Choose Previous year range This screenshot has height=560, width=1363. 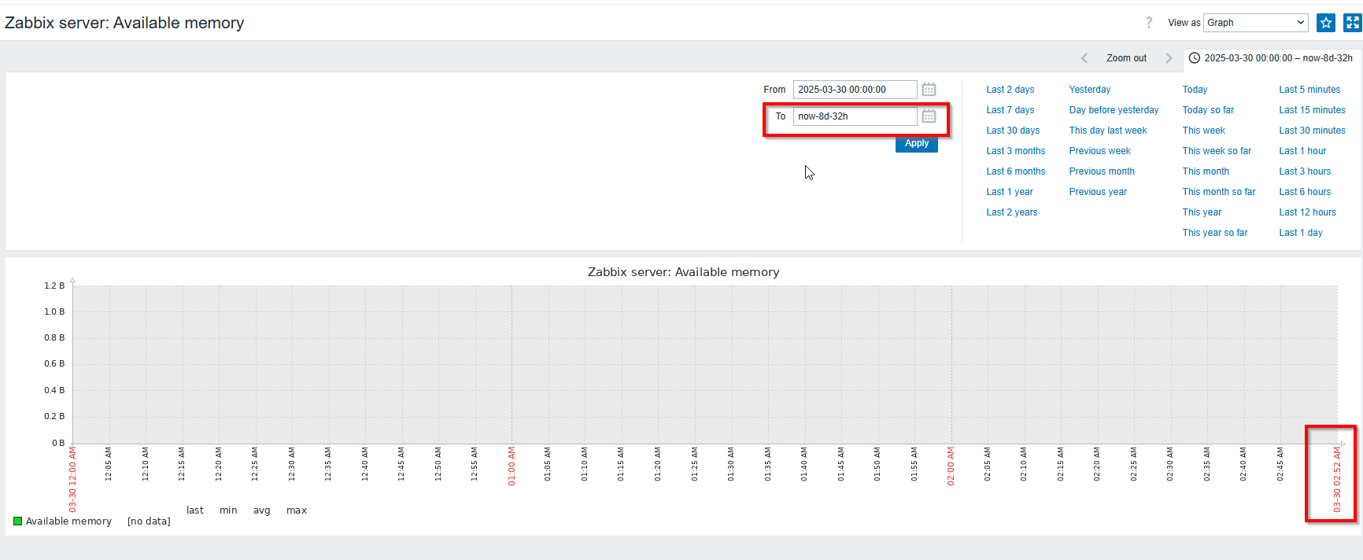1098,192
